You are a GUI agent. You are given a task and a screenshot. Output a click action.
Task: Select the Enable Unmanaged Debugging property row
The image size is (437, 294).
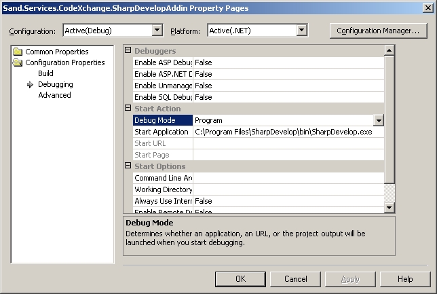(259, 86)
